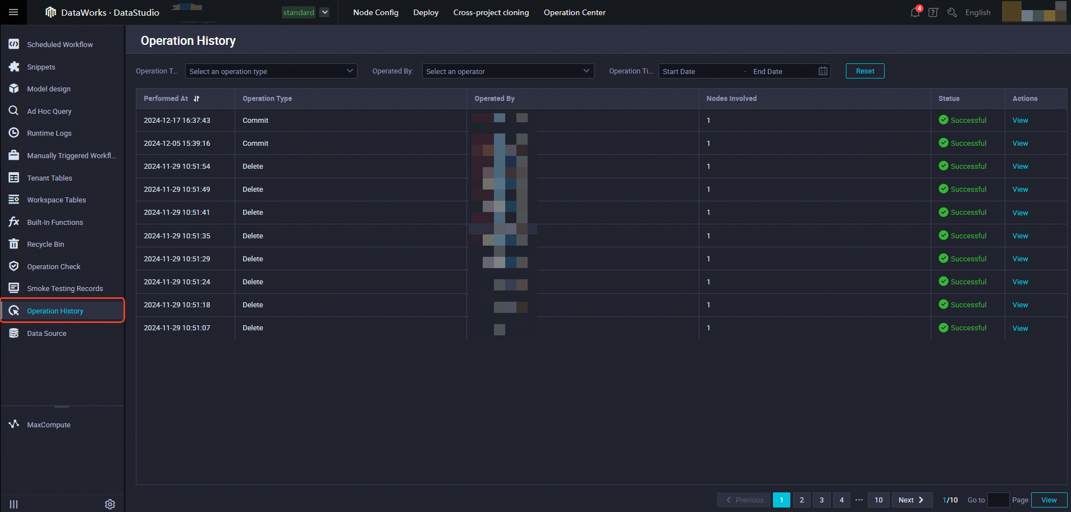Click the user avatar in top bar
The image size is (1071, 512).
pyautogui.click(x=1034, y=12)
